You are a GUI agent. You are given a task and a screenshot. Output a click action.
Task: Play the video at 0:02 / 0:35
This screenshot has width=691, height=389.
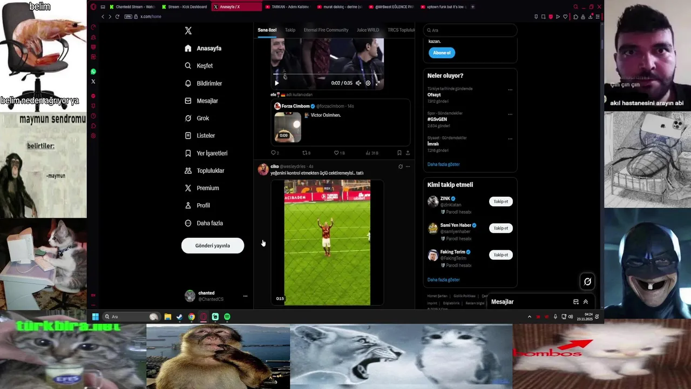click(277, 83)
